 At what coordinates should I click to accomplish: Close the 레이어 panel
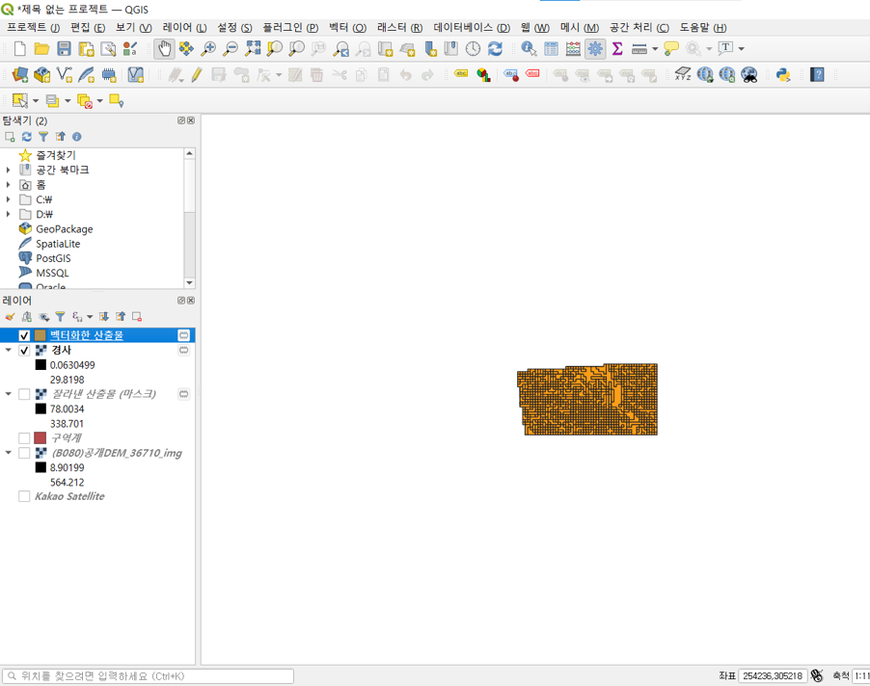click(x=191, y=301)
